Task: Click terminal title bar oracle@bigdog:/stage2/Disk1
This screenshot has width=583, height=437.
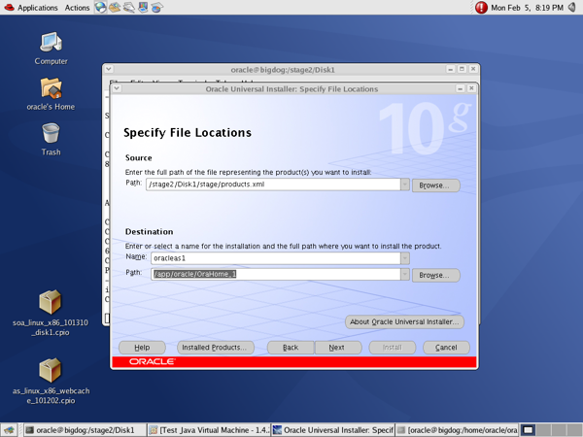Action: (283, 70)
